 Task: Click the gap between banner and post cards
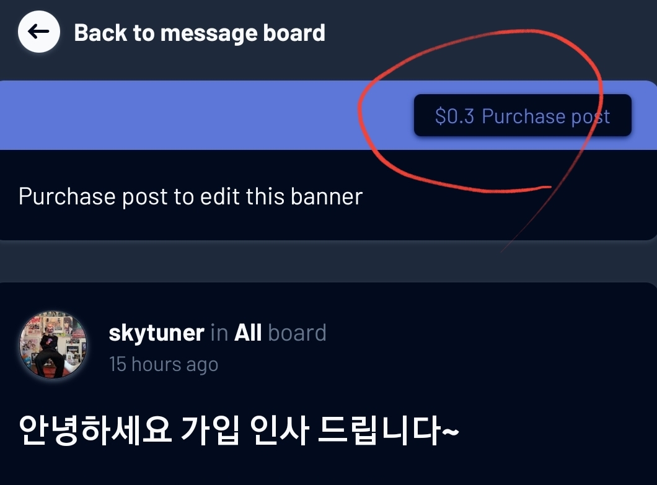tap(328, 261)
